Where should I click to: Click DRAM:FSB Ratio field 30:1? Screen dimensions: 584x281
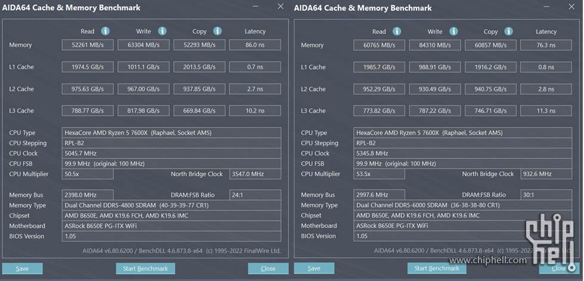pyautogui.click(x=546, y=195)
